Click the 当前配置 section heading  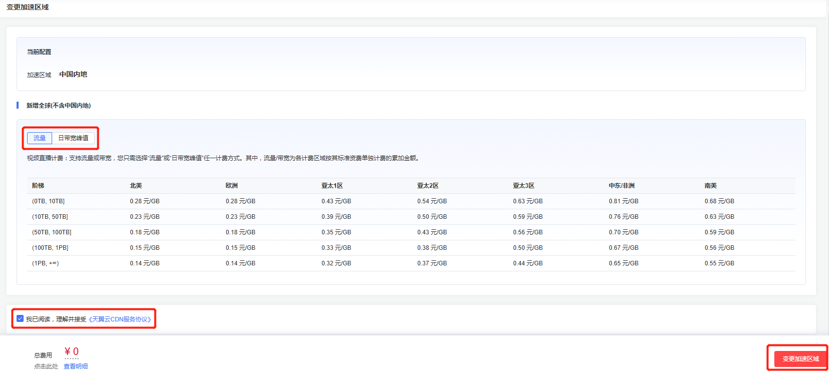coord(39,52)
